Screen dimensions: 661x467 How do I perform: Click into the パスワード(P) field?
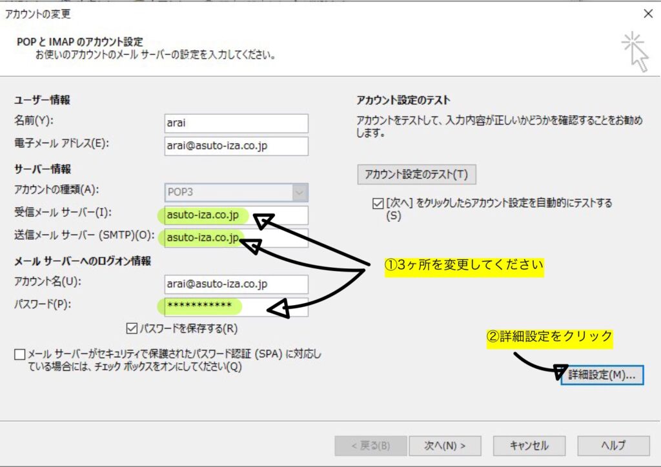click(236, 306)
